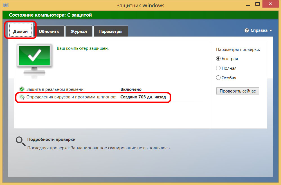This screenshot has width=281, height=185.
Task: Click the Windows Defender castle icon in title bar
Action: [x=6, y=5]
